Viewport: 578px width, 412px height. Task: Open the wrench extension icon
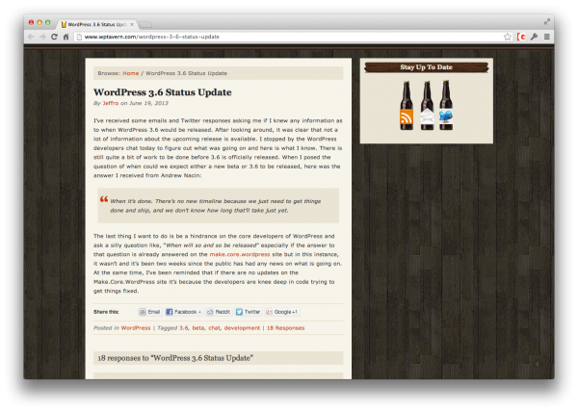tap(534, 37)
